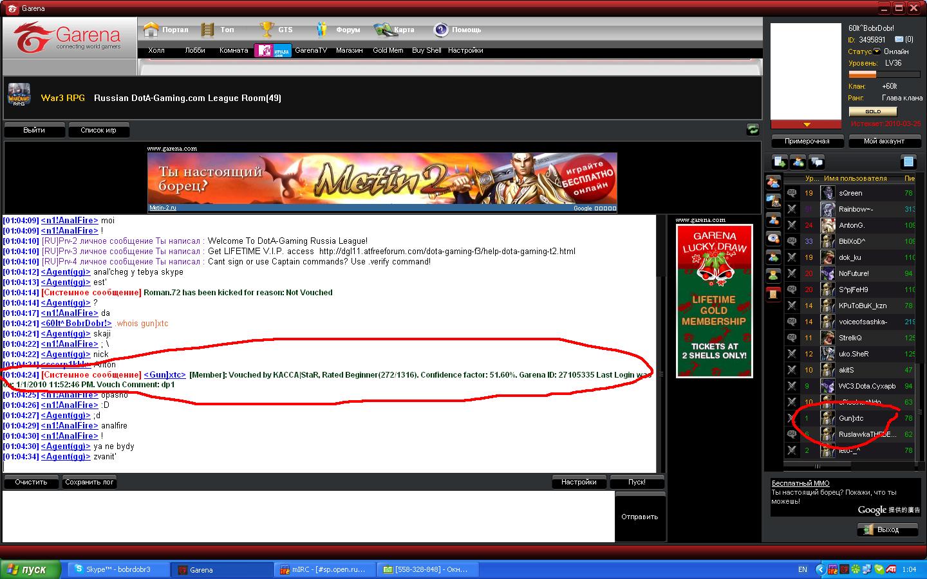Click the Выйти button

tap(34, 130)
